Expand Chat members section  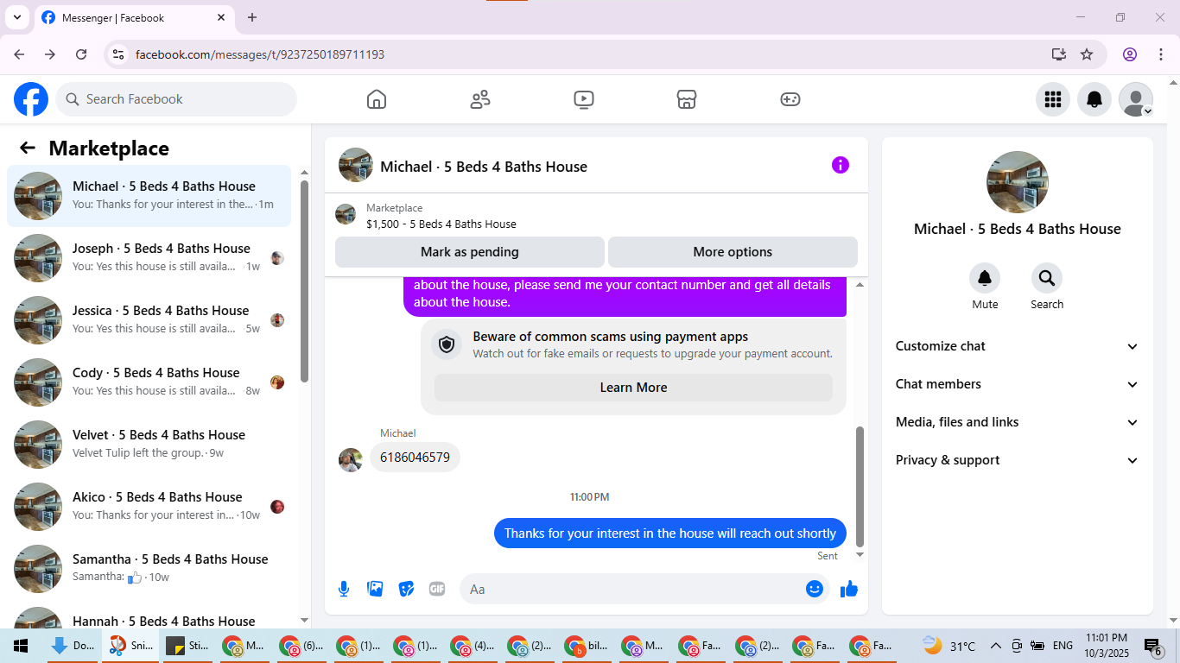coord(1018,384)
